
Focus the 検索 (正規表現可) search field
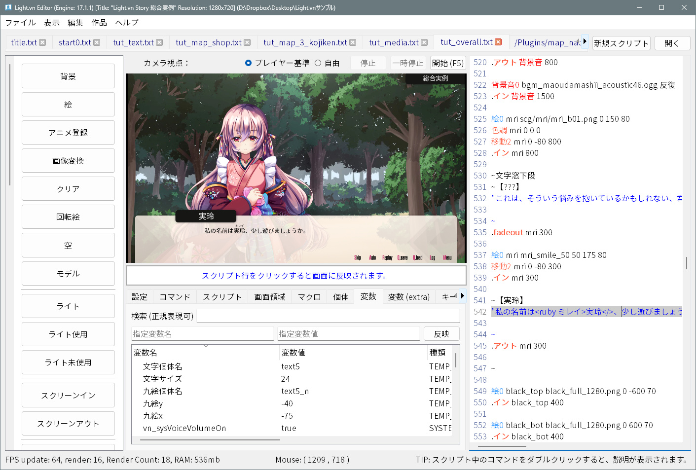328,316
